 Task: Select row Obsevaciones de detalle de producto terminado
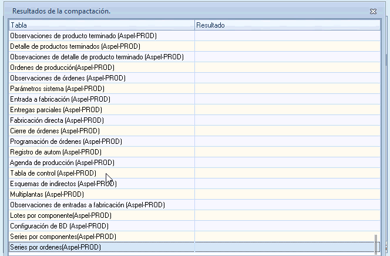(x=194, y=57)
